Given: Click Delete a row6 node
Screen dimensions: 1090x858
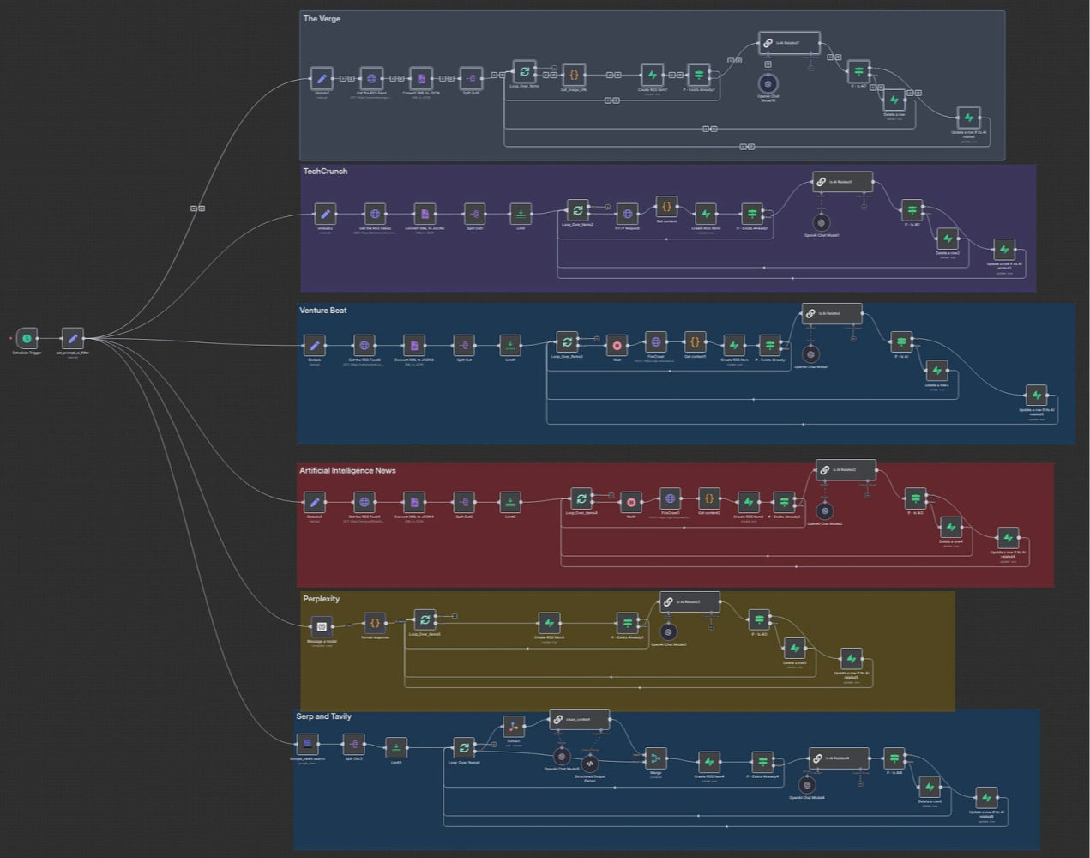Looking at the screenshot, I should 930,787.
